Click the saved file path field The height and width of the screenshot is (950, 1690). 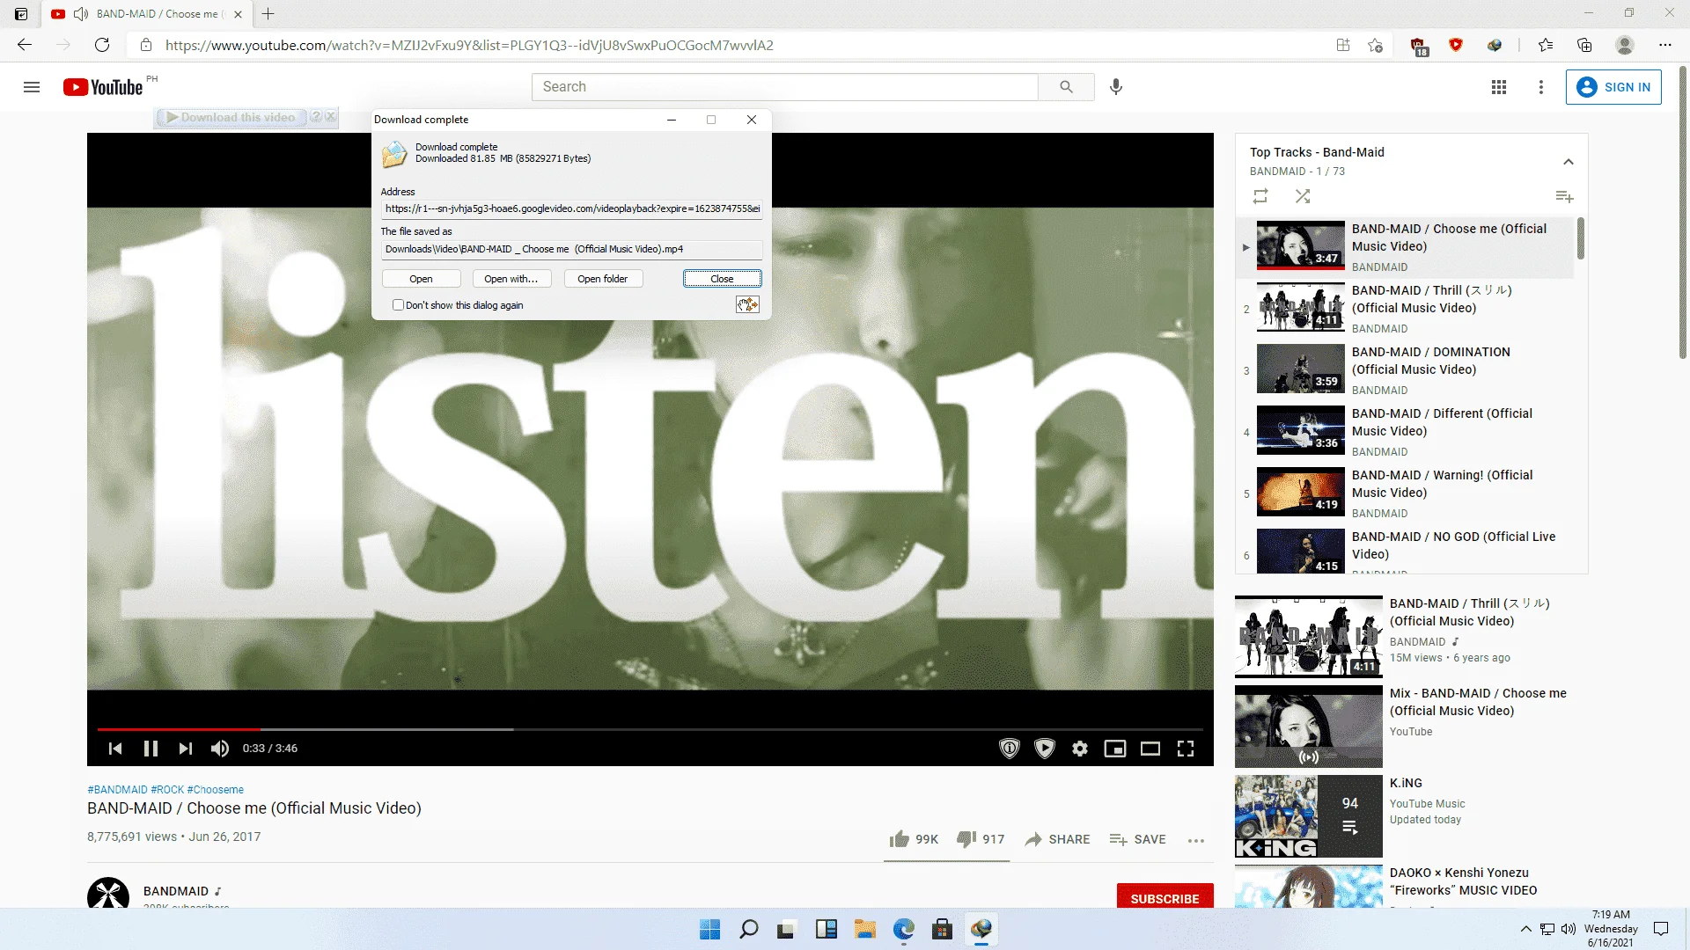click(572, 249)
